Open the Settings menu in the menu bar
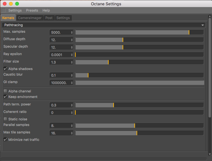 [x=15, y=10]
